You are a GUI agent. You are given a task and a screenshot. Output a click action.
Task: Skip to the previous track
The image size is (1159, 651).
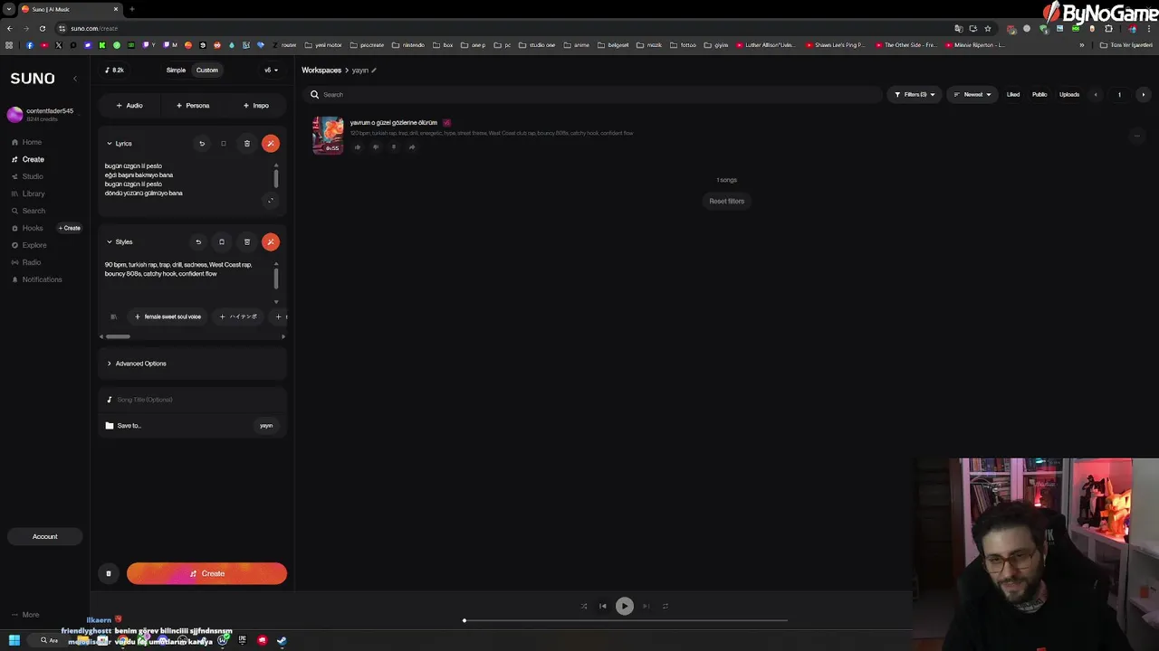click(x=603, y=606)
